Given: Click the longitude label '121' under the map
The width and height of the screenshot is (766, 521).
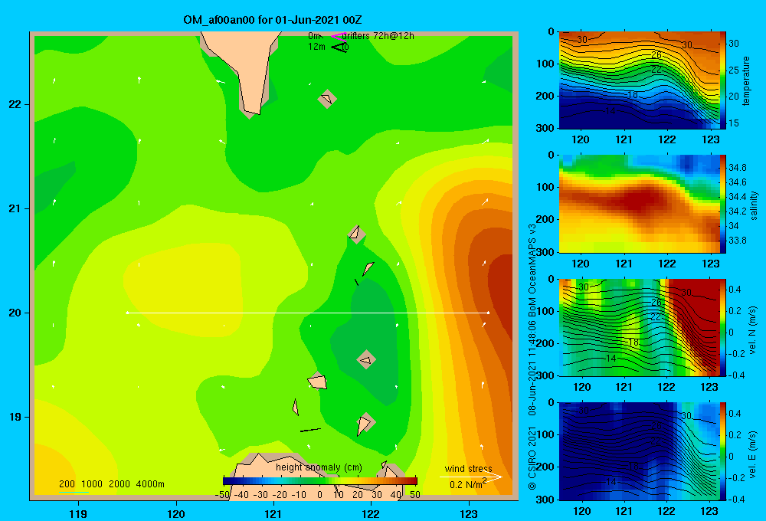Looking at the screenshot, I should (273, 513).
